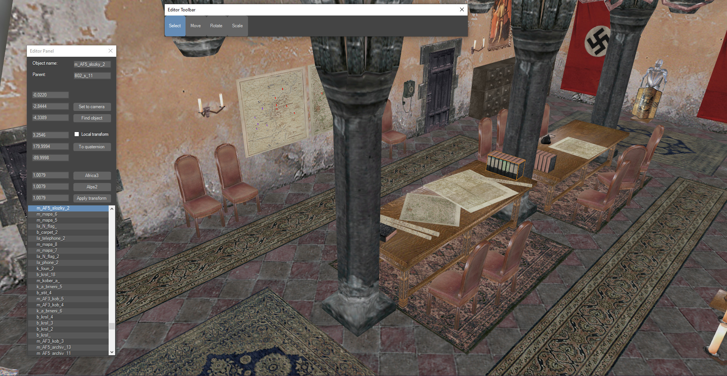Select k_a_brneni_5 in object list
727x376 pixels.
click(69, 287)
